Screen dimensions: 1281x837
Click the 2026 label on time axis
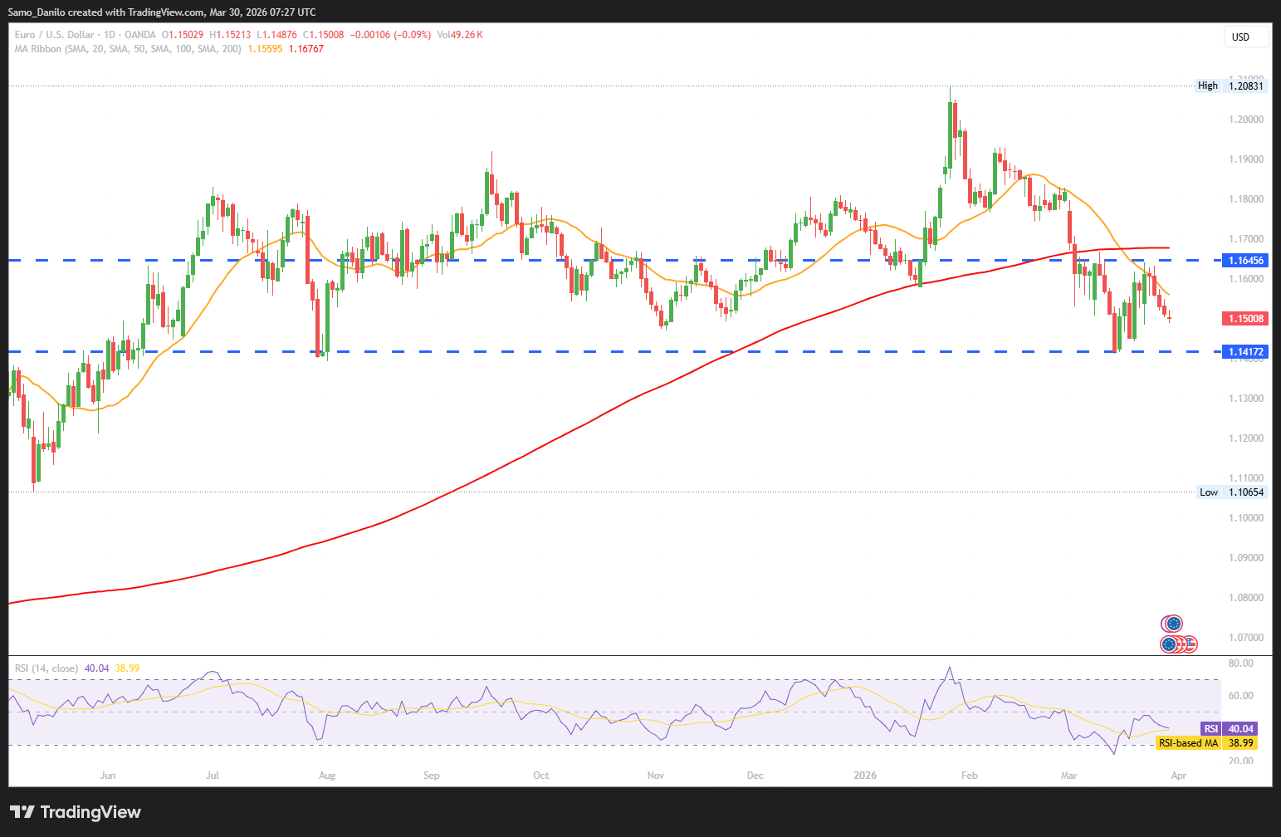[865, 776]
